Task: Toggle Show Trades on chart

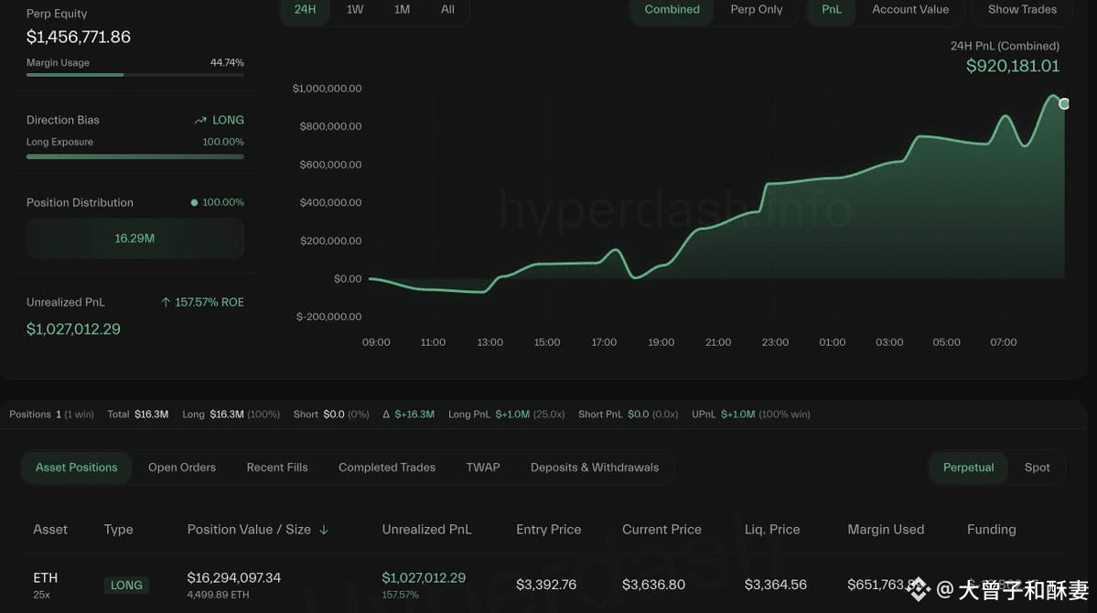Action: coord(1022,10)
